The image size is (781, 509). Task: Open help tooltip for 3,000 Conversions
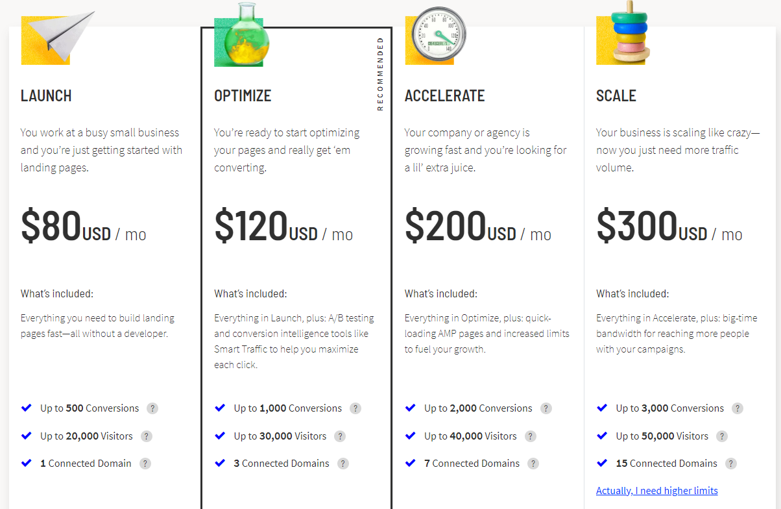click(738, 408)
